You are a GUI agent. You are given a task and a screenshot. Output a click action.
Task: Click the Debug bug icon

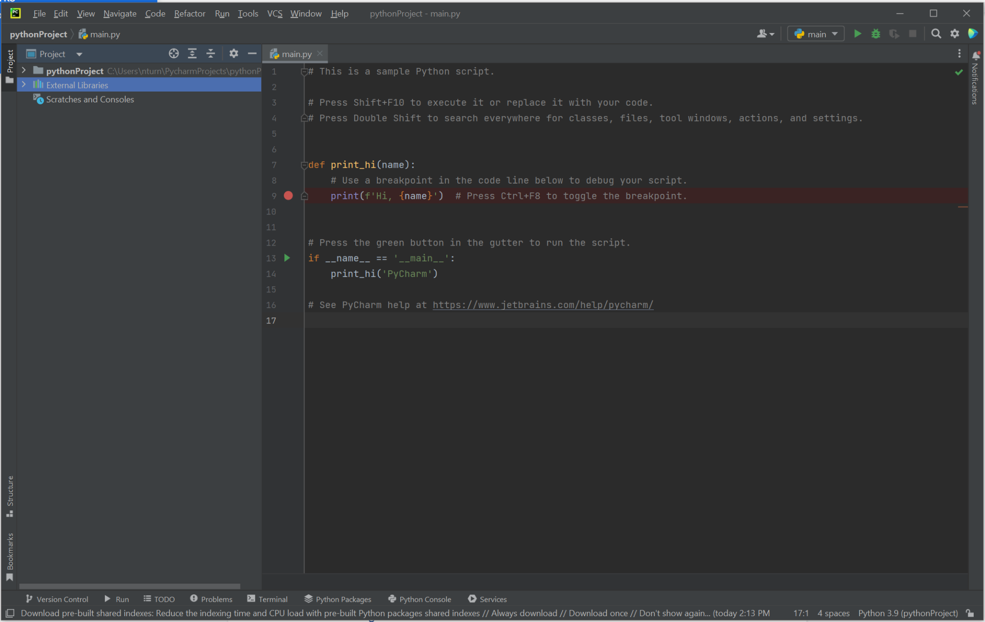point(876,34)
